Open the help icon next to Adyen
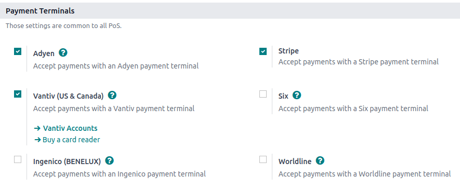 point(63,53)
